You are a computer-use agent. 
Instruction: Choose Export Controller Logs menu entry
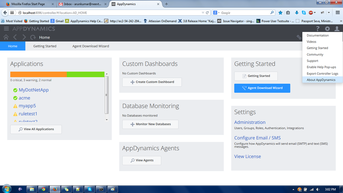[322, 73]
